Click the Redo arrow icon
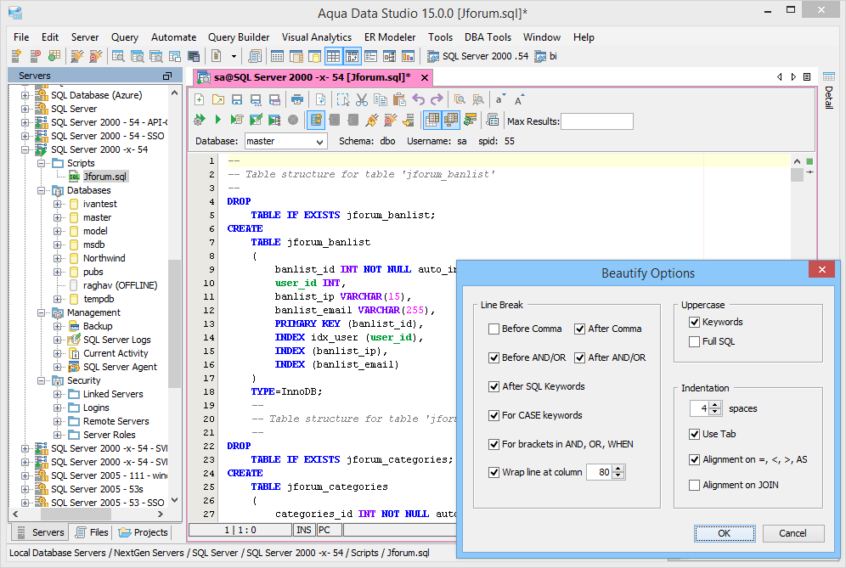Image resolution: width=846 pixels, height=568 pixels. click(x=437, y=100)
